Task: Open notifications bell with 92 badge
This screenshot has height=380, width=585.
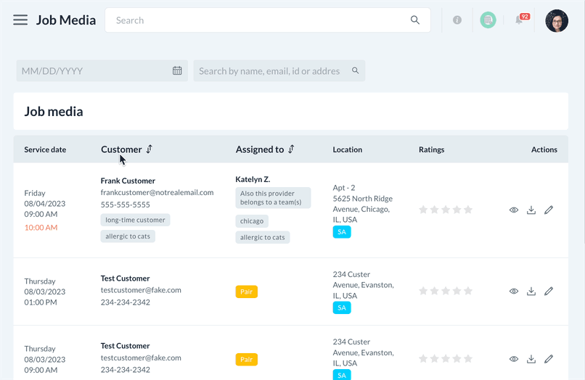Action: pos(520,20)
